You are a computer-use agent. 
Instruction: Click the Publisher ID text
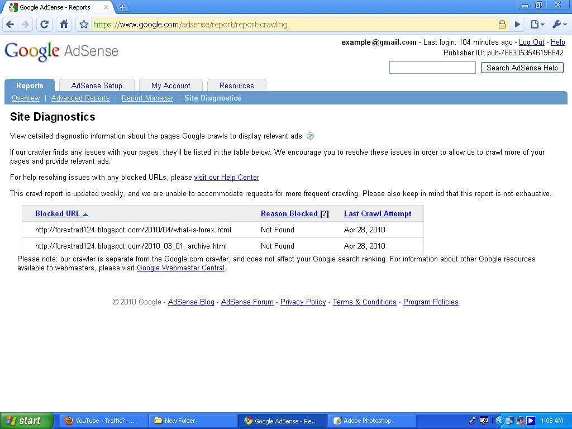[503, 53]
